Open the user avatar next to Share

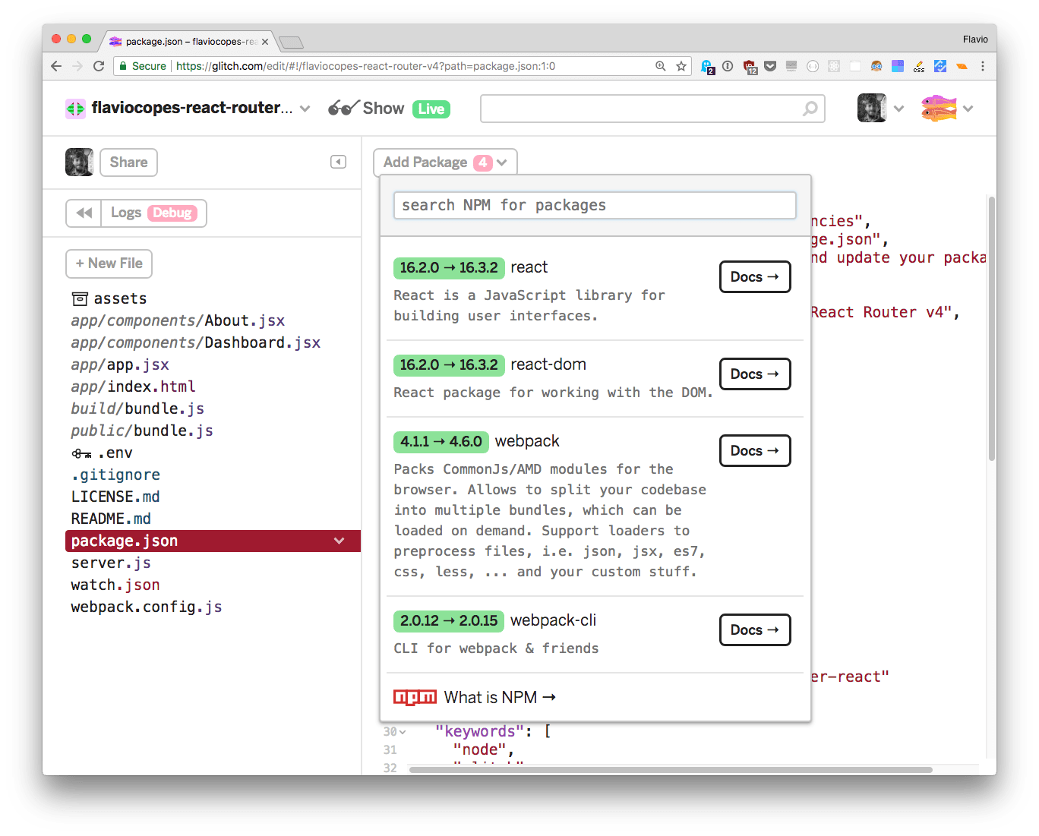click(79, 162)
